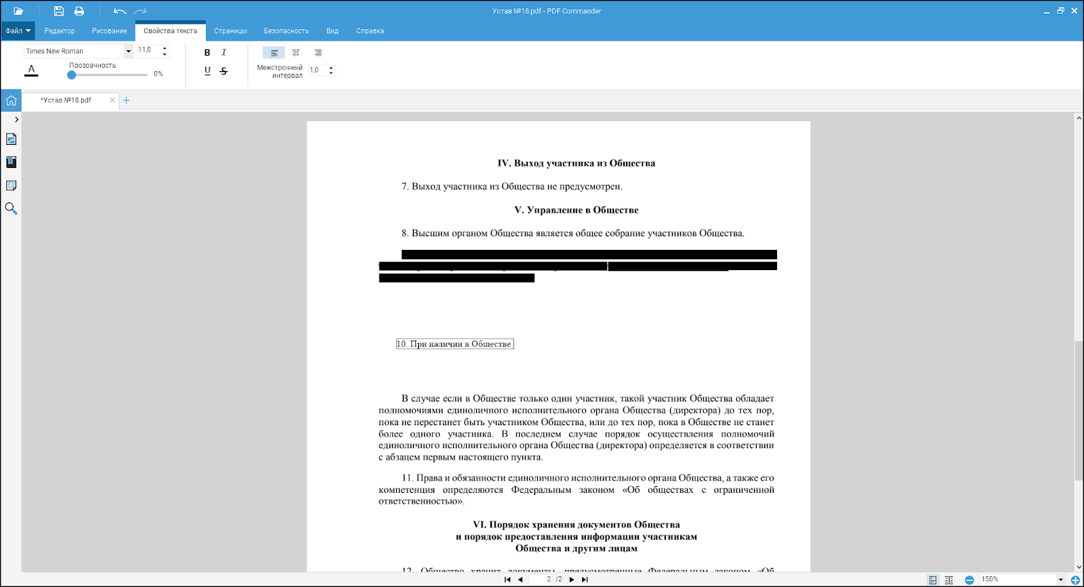
Task: Go to the next page
Action: tap(572, 580)
